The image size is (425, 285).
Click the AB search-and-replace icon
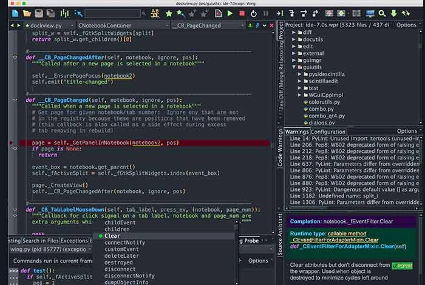[x=155, y=13]
